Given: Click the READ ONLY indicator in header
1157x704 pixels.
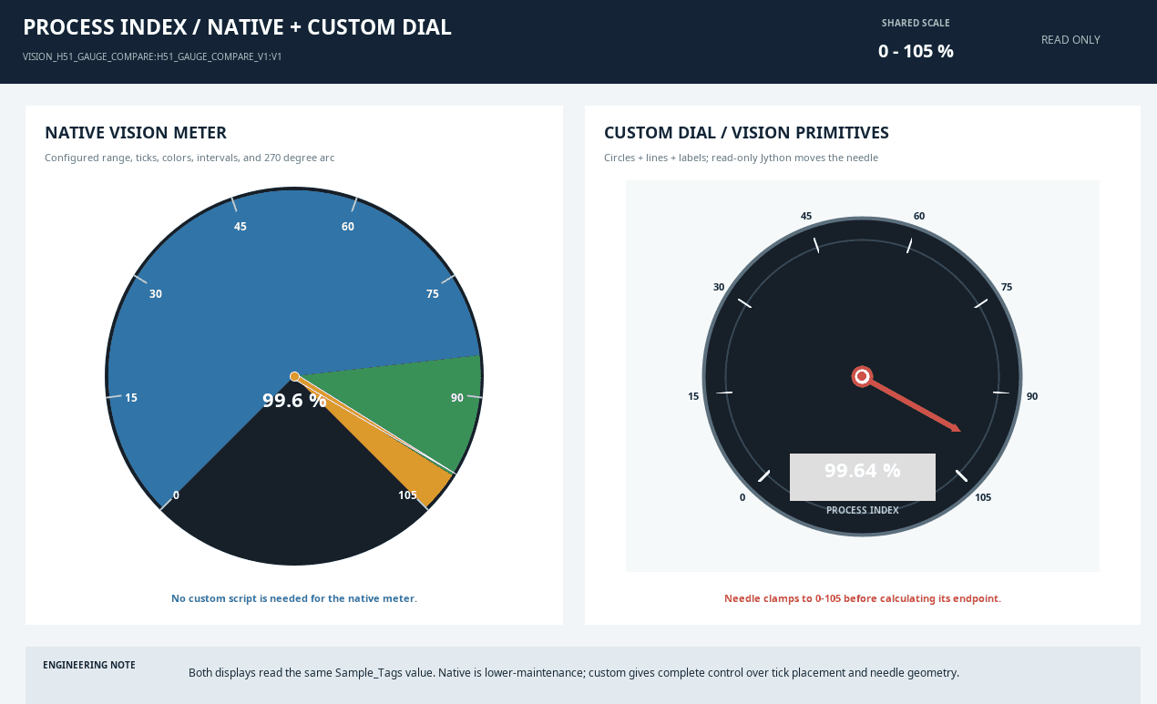Looking at the screenshot, I should 1070,40.
